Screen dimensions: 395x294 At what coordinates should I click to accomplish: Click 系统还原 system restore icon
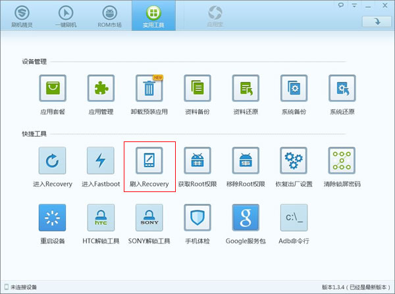[x=342, y=88]
